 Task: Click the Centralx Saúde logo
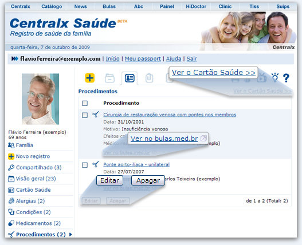click(x=63, y=23)
